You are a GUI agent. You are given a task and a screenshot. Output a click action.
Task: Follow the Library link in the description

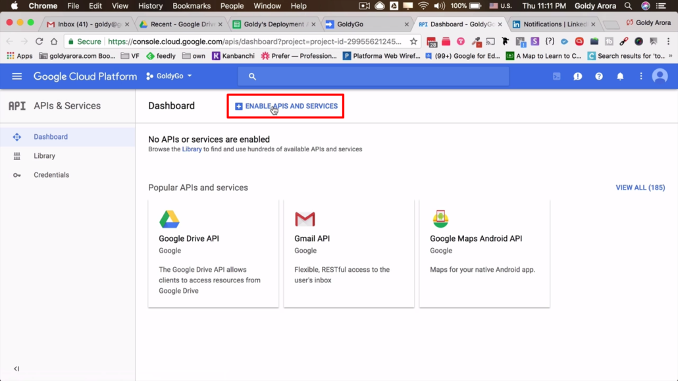pos(192,149)
